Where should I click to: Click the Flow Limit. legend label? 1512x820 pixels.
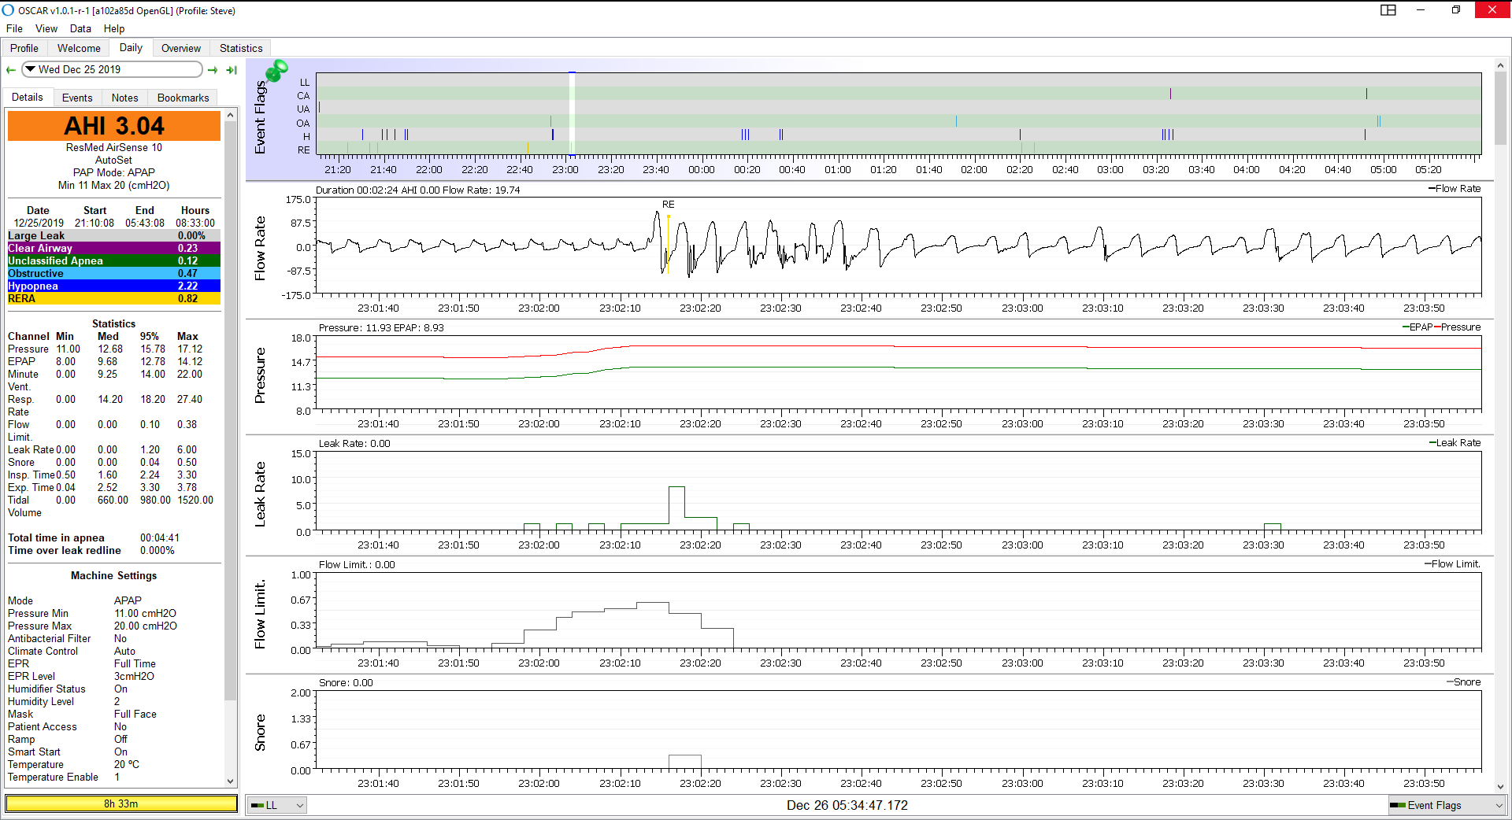coord(1452,564)
